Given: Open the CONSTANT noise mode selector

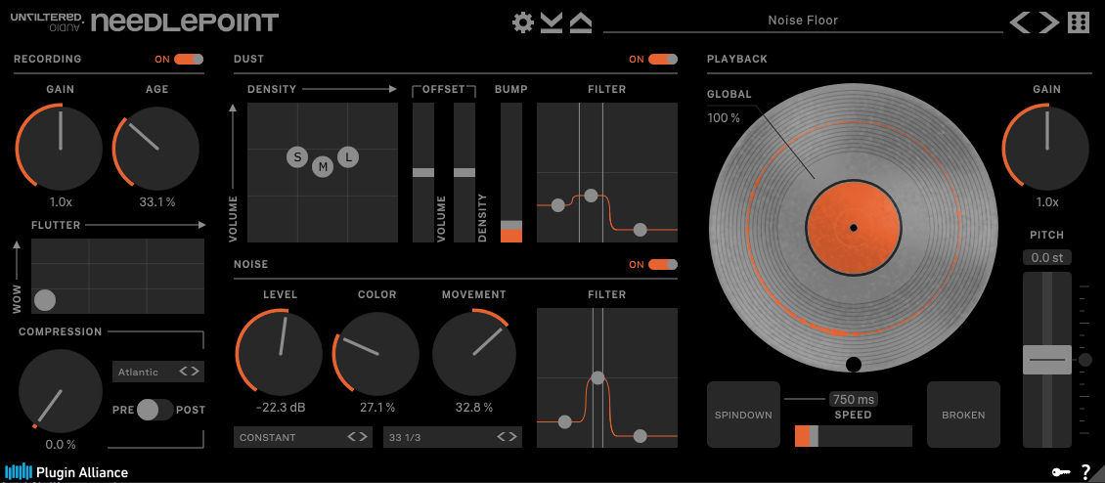Looking at the screenshot, I should 303,437.
